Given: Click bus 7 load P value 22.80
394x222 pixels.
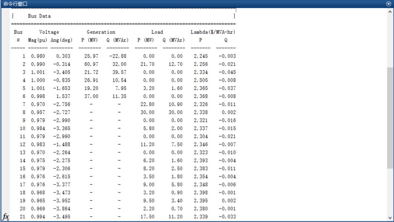Looking at the screenshot, I should pyautogui.click(x=148, y=104).
